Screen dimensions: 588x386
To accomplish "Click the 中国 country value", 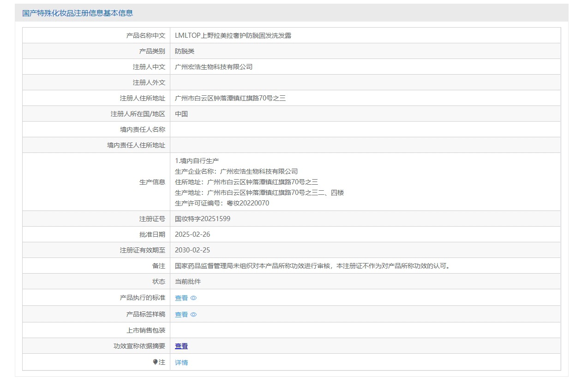I will coord(181,114).
